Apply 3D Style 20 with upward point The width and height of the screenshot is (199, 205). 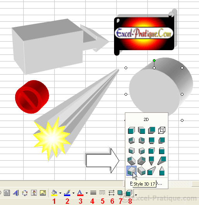point(162,171)
